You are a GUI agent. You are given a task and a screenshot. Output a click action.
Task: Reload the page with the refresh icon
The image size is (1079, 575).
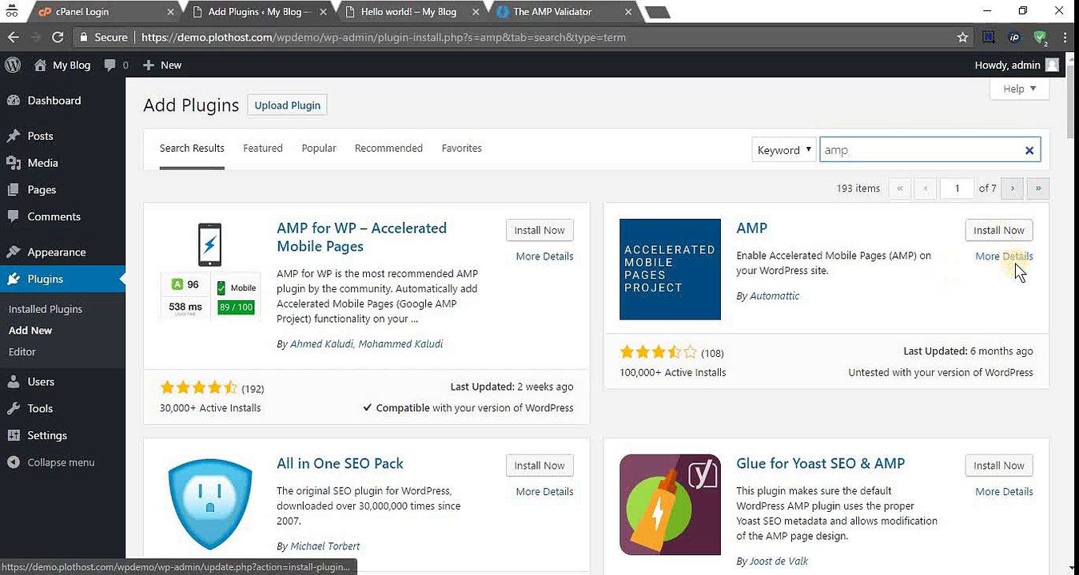pos(58,38)
